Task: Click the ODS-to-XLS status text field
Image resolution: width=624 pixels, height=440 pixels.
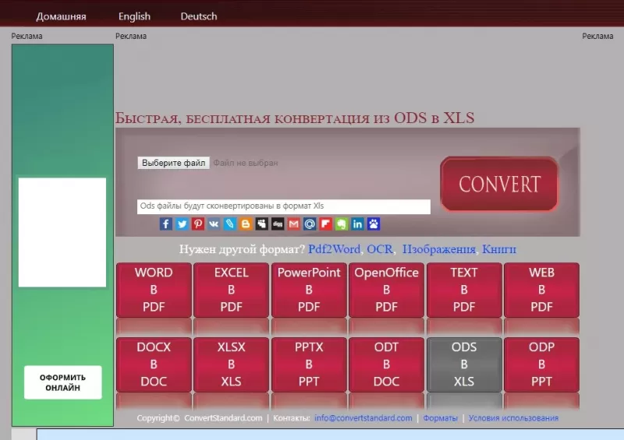Action: [284, 206]
